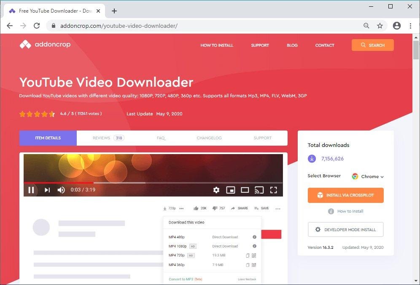The width and height of the screenshot is (420, 285).
Task: Click the 720p download arrow icon
Action: tap(165, 208)
